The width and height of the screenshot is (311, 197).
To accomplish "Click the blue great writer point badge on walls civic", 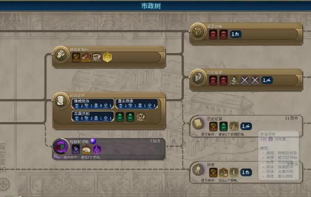I will (x=267, y=80).
